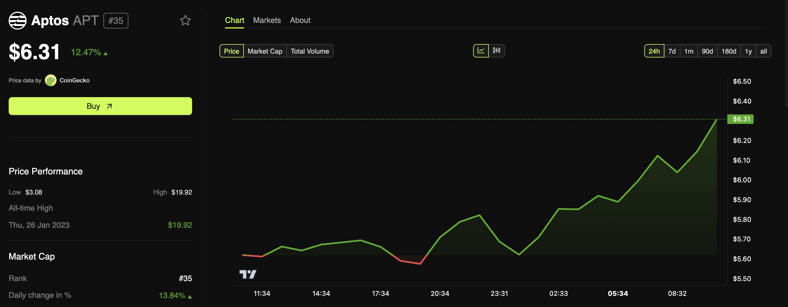
Task: Switch to line chart view icon
Action: (x=481, y=51)
